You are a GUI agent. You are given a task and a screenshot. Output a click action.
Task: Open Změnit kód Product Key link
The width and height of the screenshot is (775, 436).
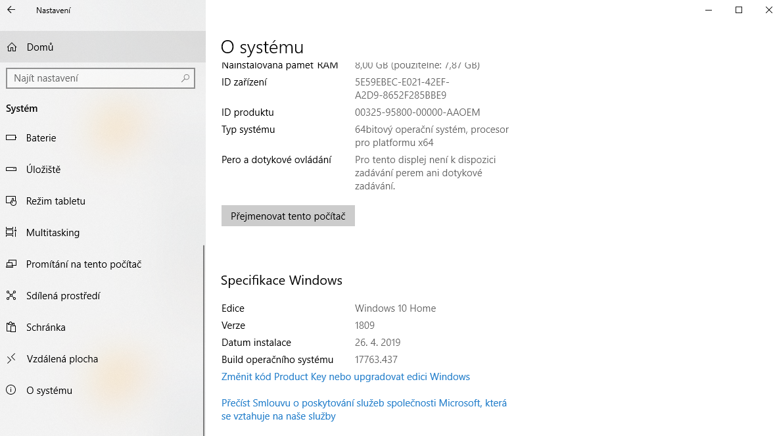click(x=346, y=377)
